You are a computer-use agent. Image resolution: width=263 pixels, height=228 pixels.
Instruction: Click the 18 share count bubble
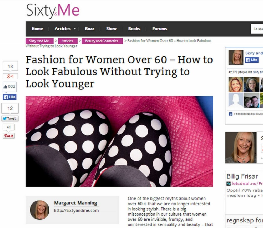(10, 67)
